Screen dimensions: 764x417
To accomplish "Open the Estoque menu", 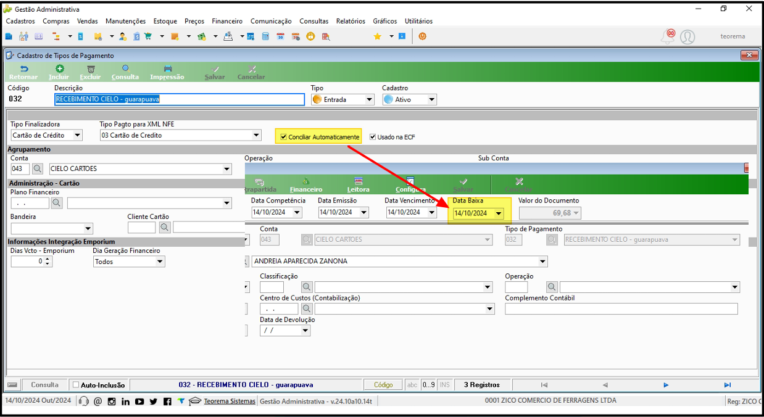I will [x=165, y=21].
